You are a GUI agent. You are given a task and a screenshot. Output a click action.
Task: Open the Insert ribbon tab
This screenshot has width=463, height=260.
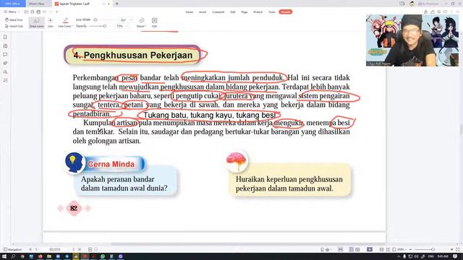coord(203,12)
